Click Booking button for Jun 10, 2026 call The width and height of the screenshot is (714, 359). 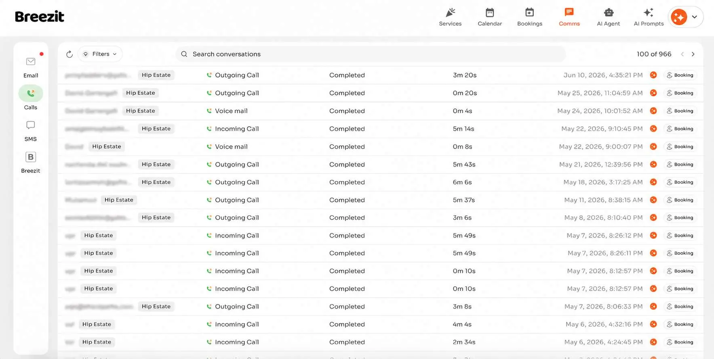[x=680, y=75]
